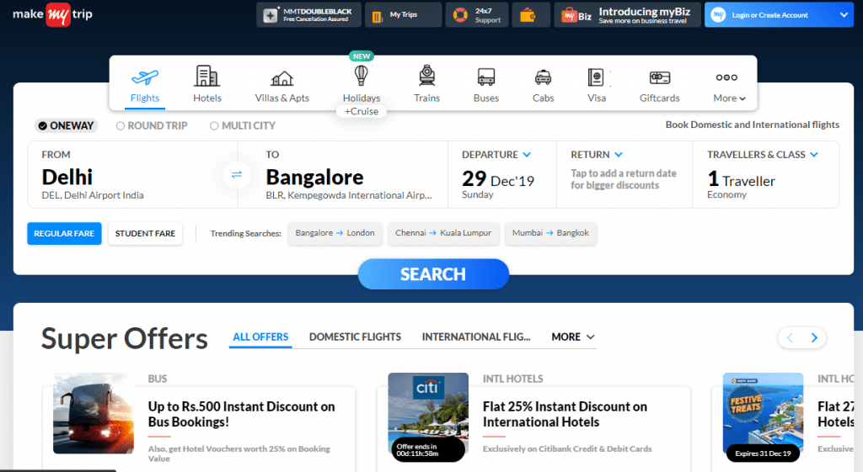Open the myBiz briefcase icon
The height and width of the screenshot is (472, 863).
[x=569, y=15]
